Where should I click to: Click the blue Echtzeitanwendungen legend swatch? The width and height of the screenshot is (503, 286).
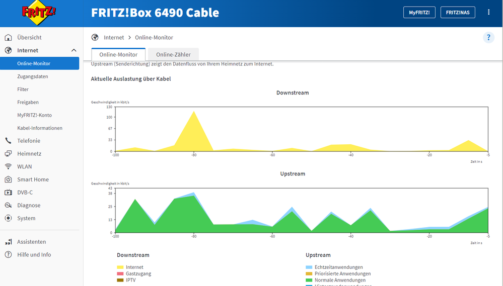[x=309, y=267]
